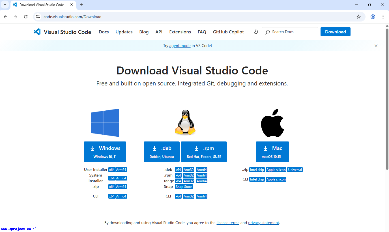Viewport: 389px width, 232px height.
Task: Download the Windows 10, 11 installer
Action: [x=105, y=152]
